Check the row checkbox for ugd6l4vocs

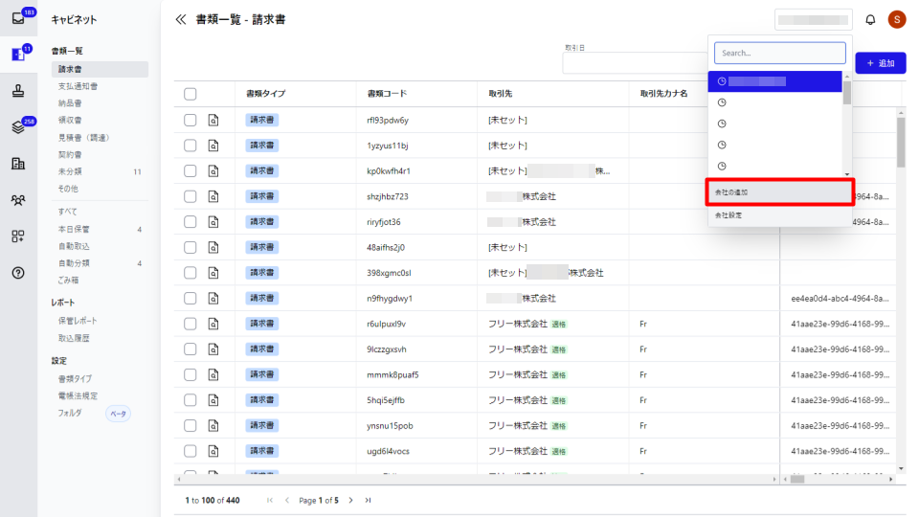coord(190,451)
